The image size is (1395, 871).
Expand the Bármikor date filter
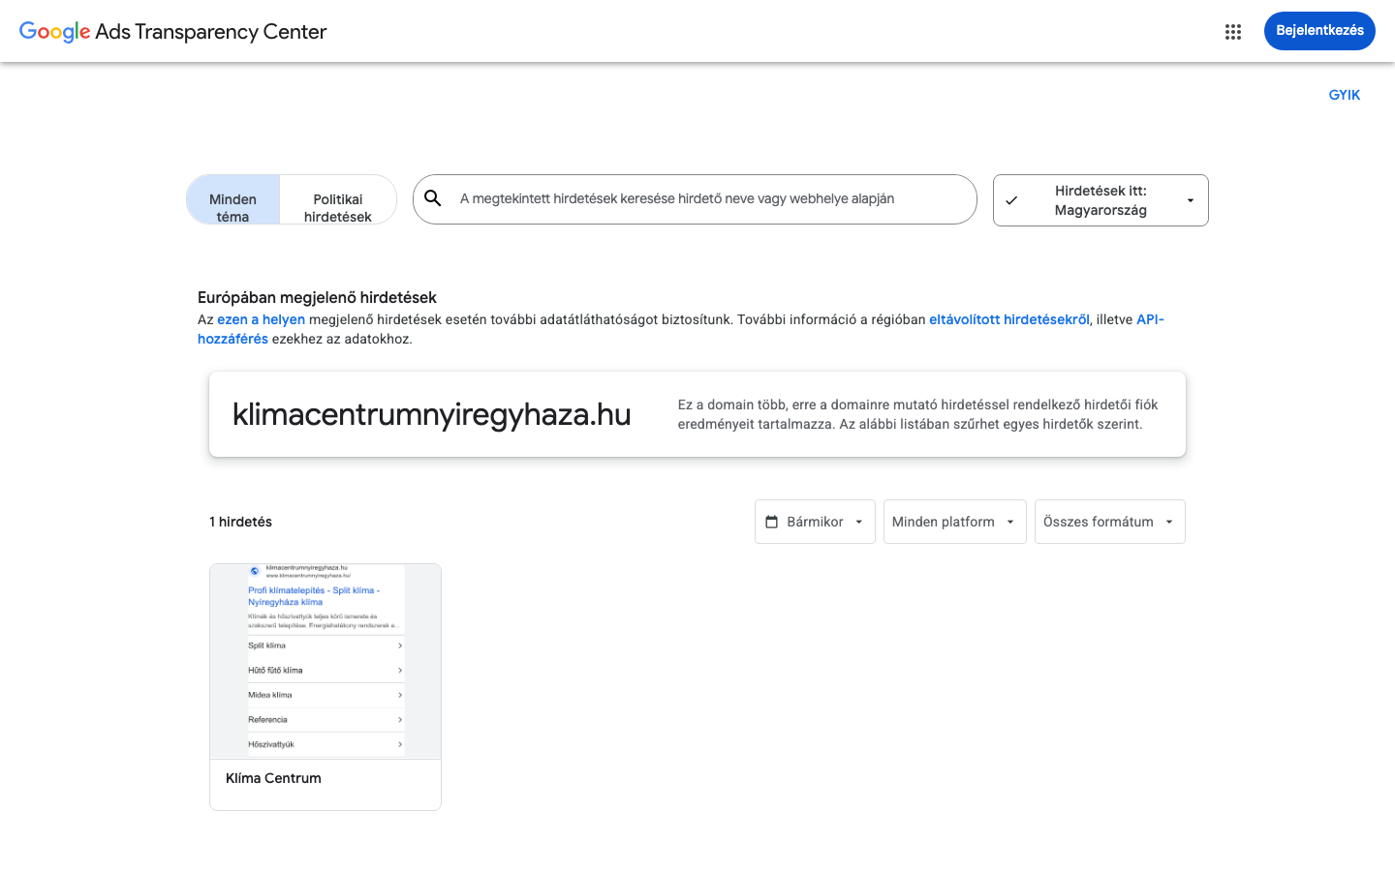[815, 522]
